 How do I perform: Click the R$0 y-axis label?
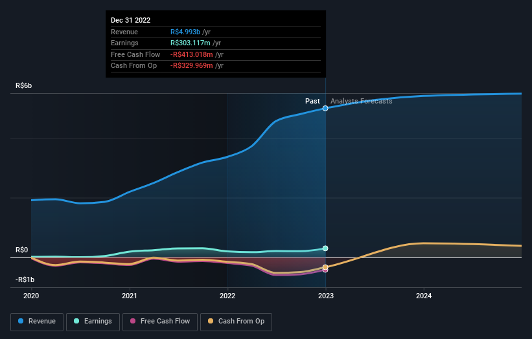click(22, 250)
